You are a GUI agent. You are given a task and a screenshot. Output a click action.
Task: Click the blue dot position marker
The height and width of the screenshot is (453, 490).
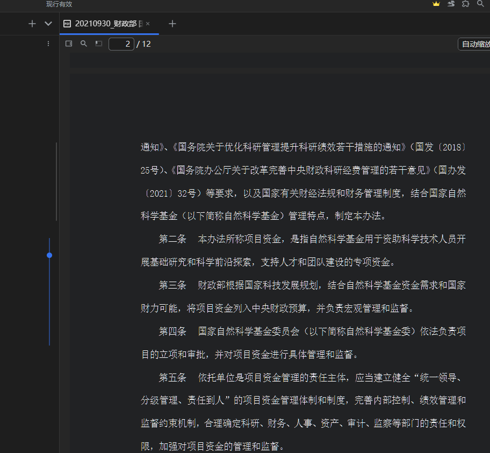[49, 255]
